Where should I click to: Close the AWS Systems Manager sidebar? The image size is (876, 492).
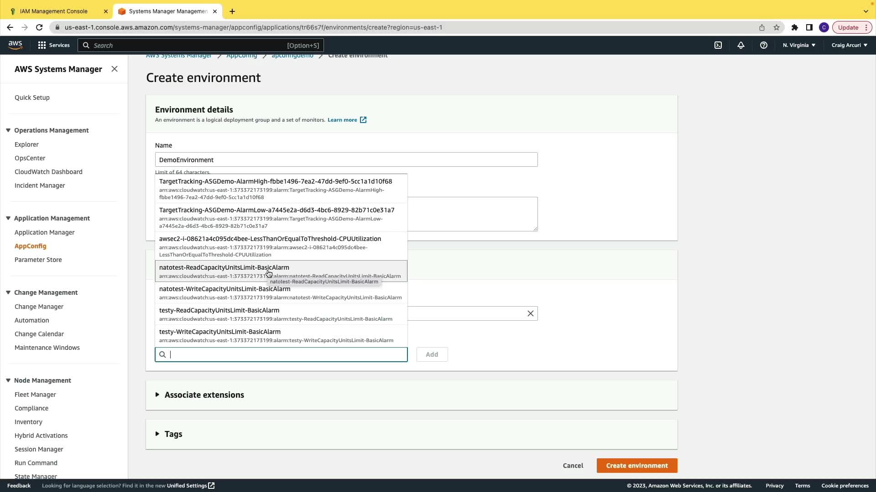(x=115, y=69)
